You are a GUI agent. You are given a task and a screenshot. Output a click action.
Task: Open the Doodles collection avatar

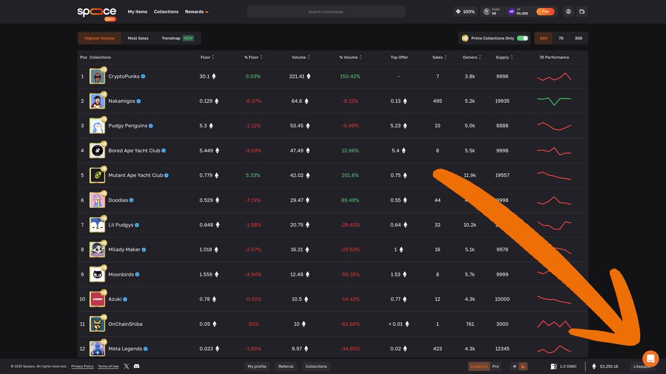97,200
